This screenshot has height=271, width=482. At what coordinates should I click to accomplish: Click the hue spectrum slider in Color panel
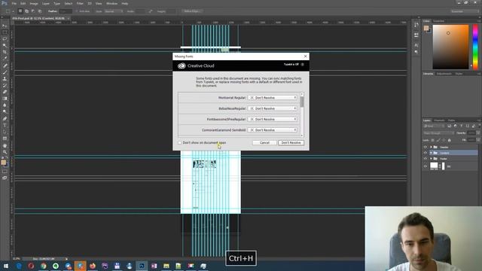[x=475, y=47]
